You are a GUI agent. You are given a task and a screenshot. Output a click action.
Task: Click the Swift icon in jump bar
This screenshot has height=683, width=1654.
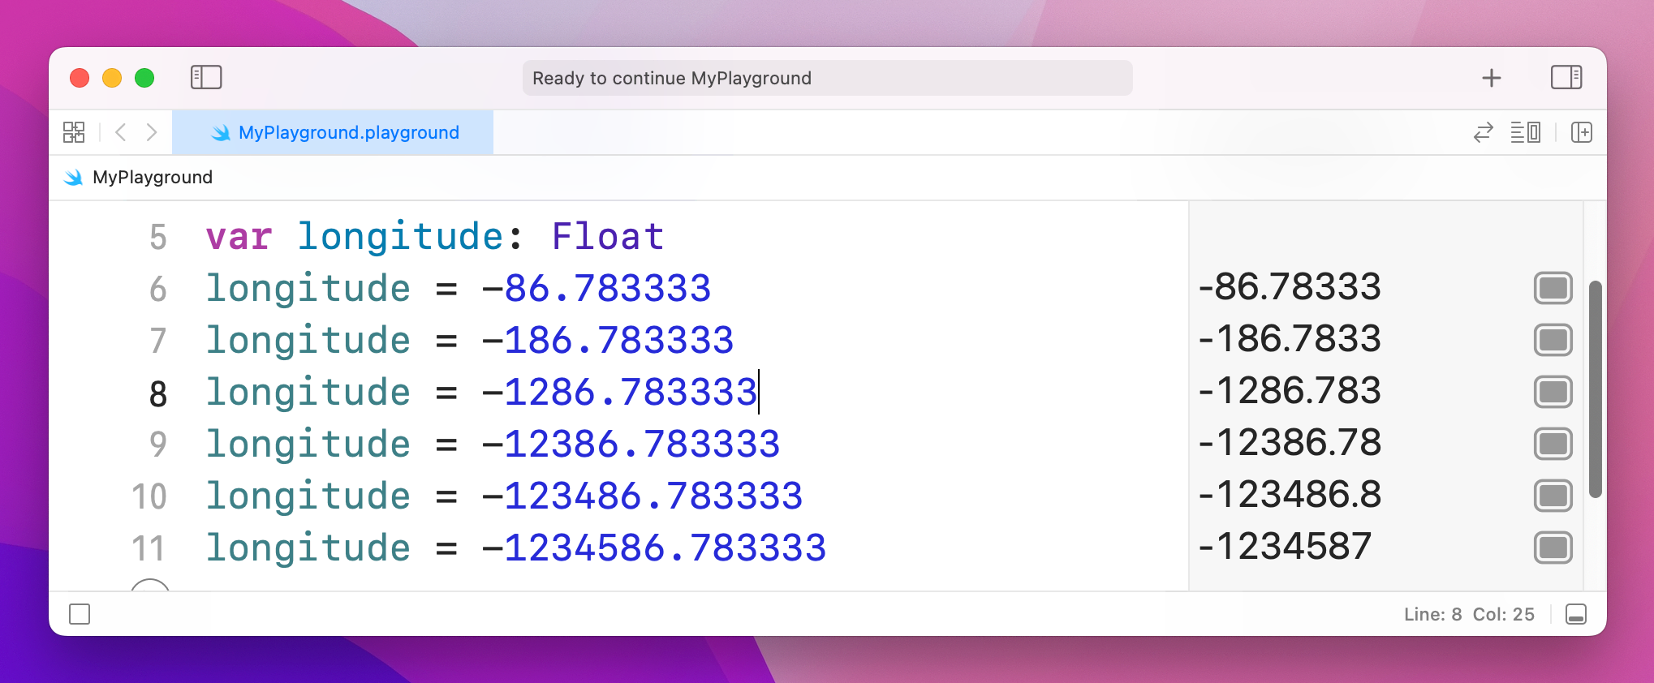click(74, 178)
